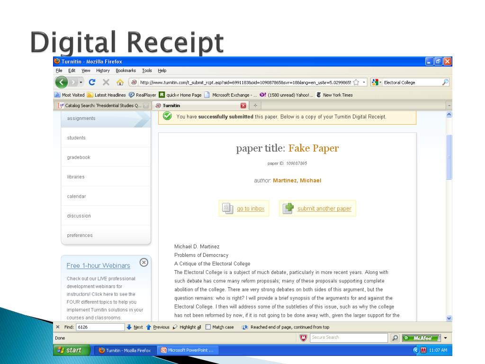Open the Free 1-hour Webinars link
Viewport: 485px width, 364px height.
(99, 265)
